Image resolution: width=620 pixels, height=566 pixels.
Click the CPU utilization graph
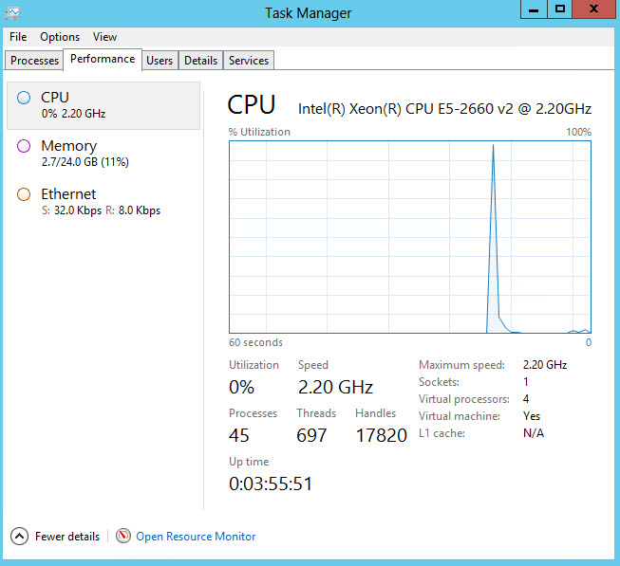click(x=410, y=237)
